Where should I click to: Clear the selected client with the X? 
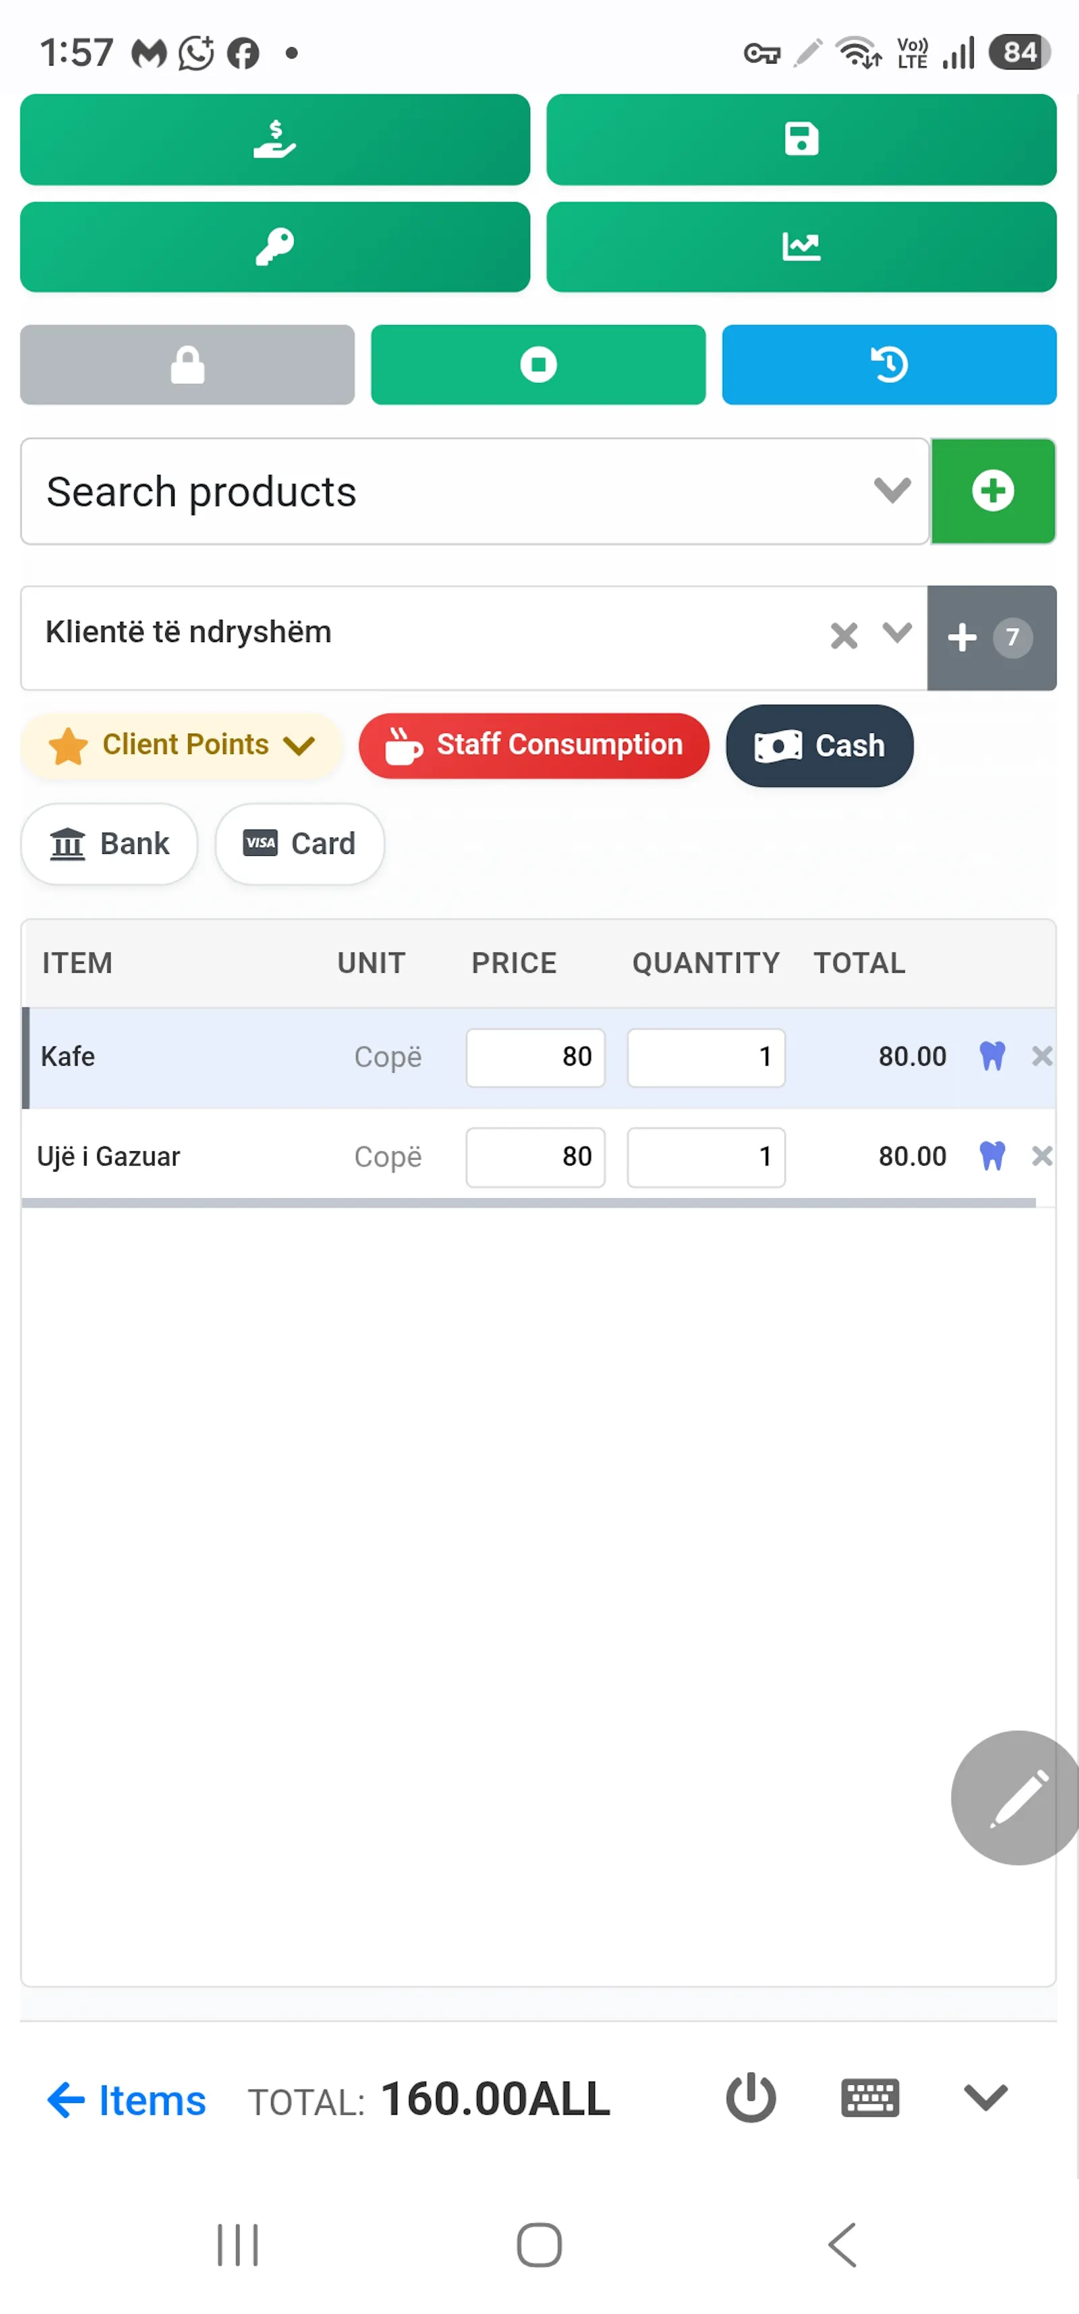[844, 635]
